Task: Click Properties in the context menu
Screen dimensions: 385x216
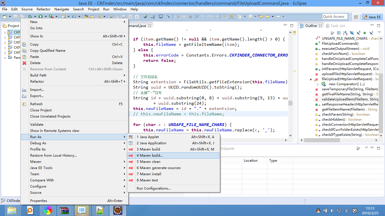Action: click(75, 201)
